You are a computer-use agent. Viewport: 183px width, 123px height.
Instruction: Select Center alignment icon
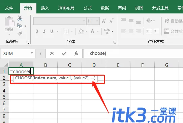(x=131, y=31)
